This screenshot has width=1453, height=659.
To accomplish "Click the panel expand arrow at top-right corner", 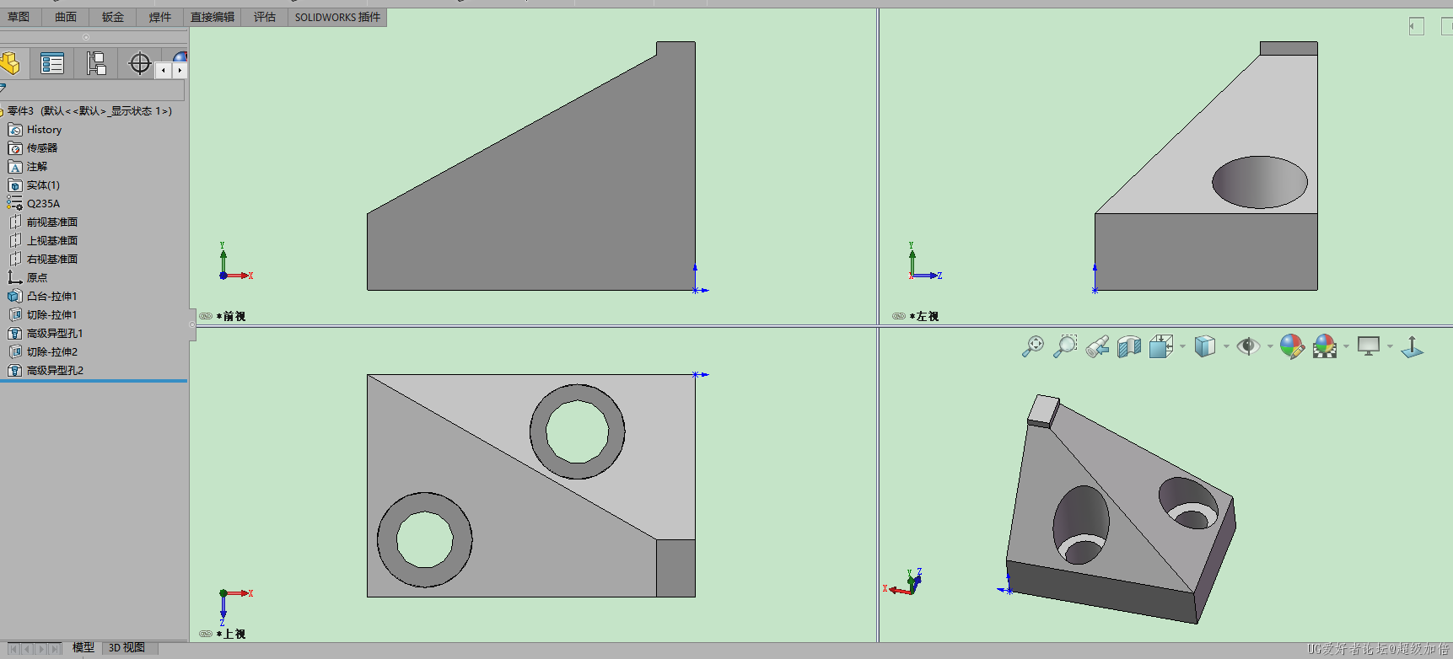I will click(x=1417, y=27).
